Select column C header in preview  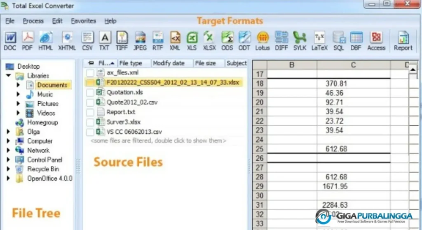pos(353,65)
